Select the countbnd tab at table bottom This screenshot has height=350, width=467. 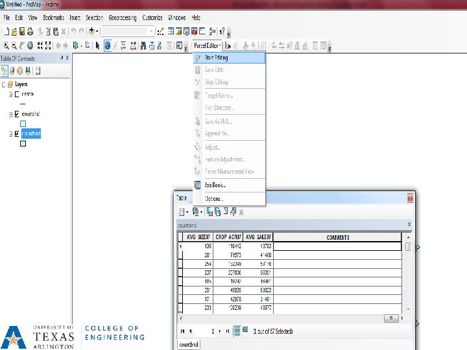tap(189, 344)
